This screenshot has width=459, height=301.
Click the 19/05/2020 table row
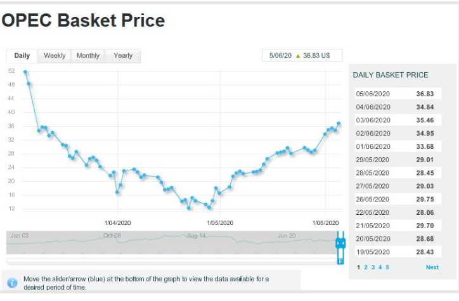pos(398,252)
